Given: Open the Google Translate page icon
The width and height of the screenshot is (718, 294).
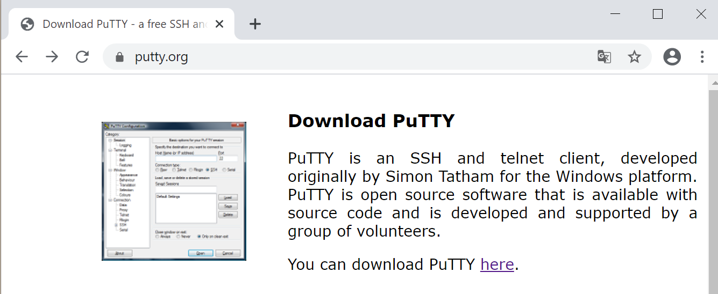Looking at the screenshot, I should click(604, 57).
